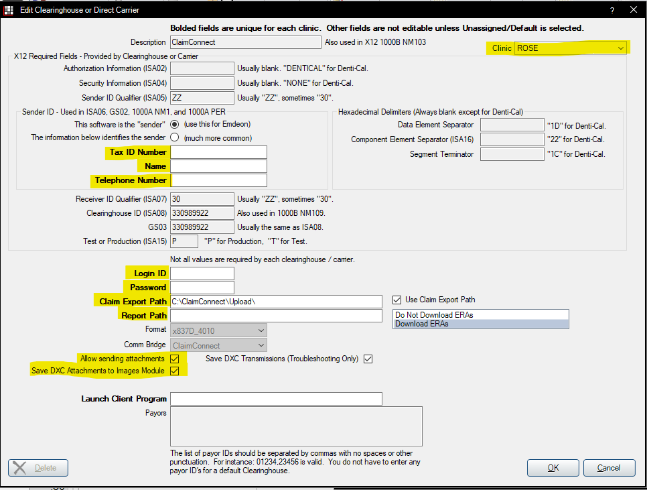Image resolution: width=647 pixels, height=490 pixels.
Task: Click the Component Element Separator ISA16 field
Action: click(512, 139)
